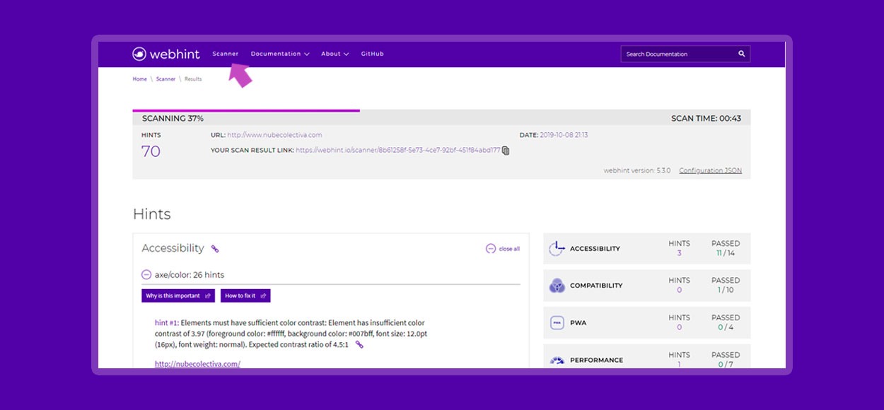Image resolution: width=884 pixels, height=410 pixels.
Task: Select the PERFORMANCE summary row label
Action: 597,361
